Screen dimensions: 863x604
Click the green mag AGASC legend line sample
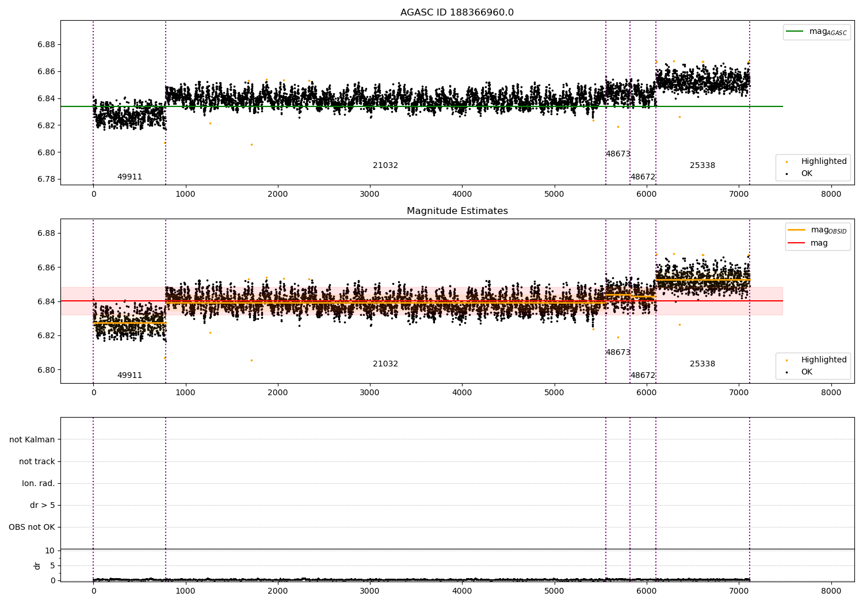click(795, 32)
